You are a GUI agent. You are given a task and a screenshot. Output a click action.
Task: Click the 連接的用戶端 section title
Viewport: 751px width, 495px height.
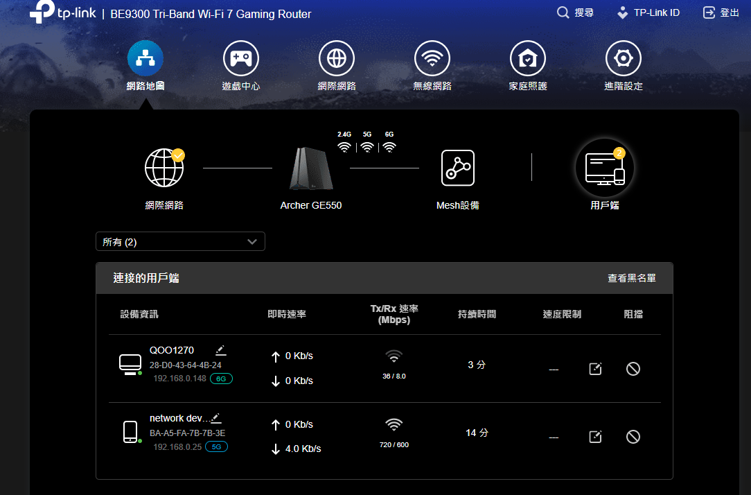coord(146,278)
